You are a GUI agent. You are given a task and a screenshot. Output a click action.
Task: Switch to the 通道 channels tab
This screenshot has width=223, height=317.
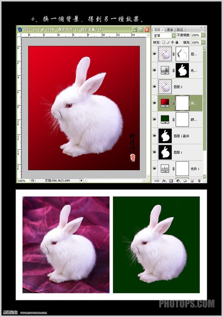pyautogui.click(x=170, y=30)
